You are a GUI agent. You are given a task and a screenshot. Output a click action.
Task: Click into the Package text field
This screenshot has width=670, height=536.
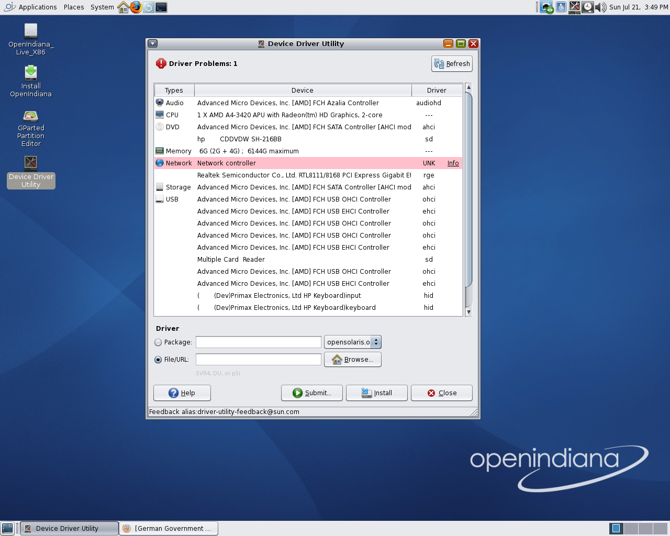[x=259, y=342]
